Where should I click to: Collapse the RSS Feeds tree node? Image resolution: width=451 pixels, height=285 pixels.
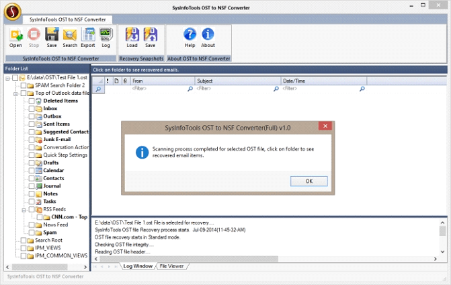click(24, 210)
